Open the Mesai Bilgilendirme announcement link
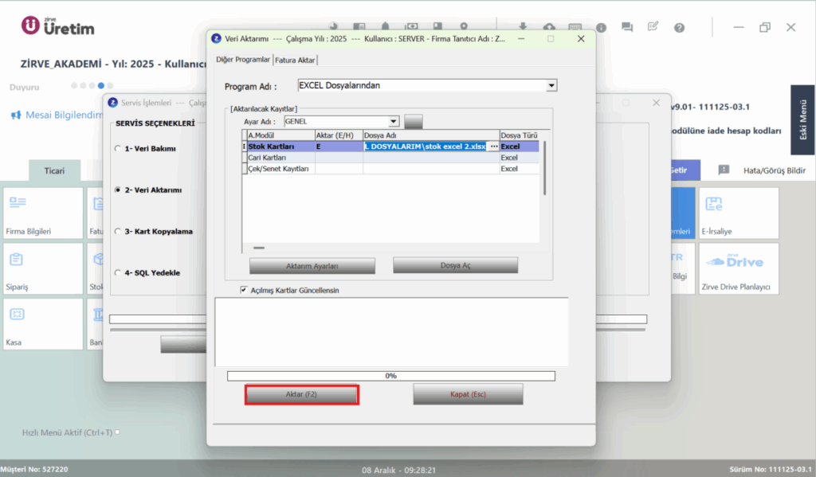816x477 pixels. (64, 115)
